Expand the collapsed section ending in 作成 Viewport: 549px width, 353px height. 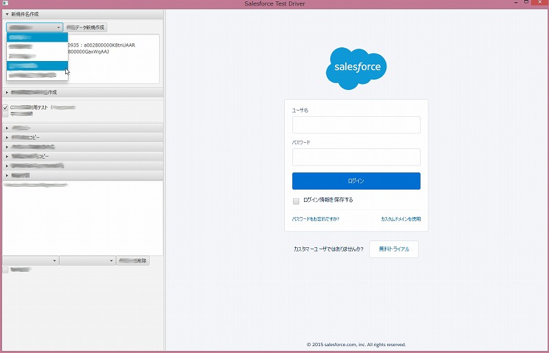click(83, 93)
